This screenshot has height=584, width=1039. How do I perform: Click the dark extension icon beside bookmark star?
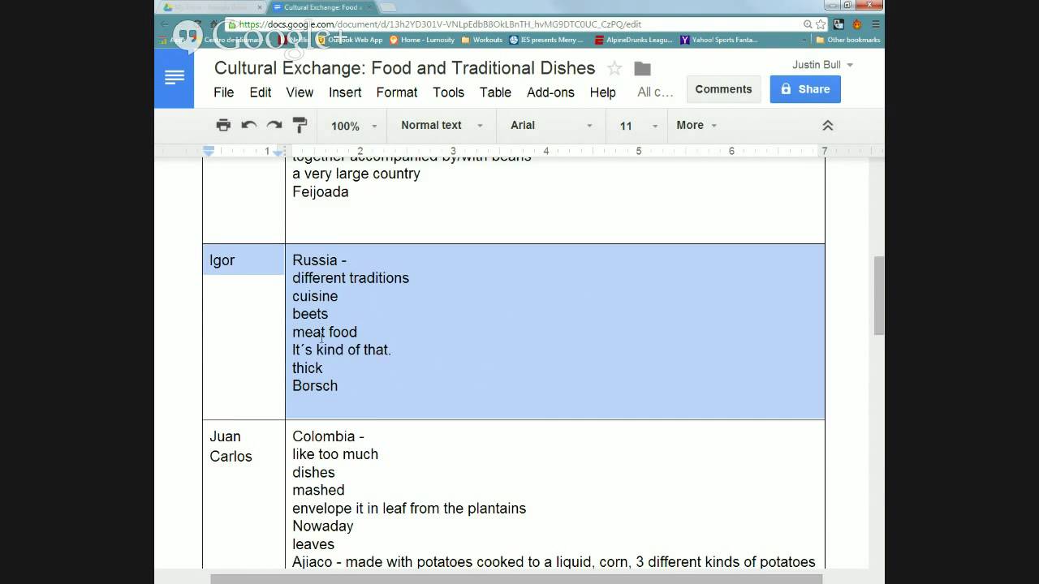(x=839, y=24)
